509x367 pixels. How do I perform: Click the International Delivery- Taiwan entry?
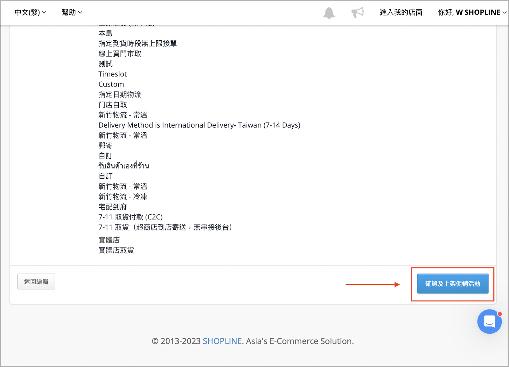(x=199, y=125)
